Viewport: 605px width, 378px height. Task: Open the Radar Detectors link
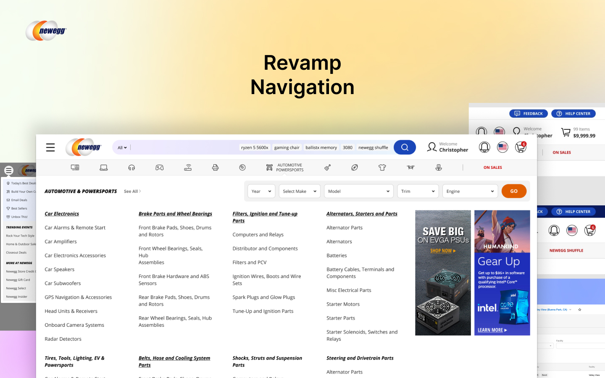click(x=63, y=339)
